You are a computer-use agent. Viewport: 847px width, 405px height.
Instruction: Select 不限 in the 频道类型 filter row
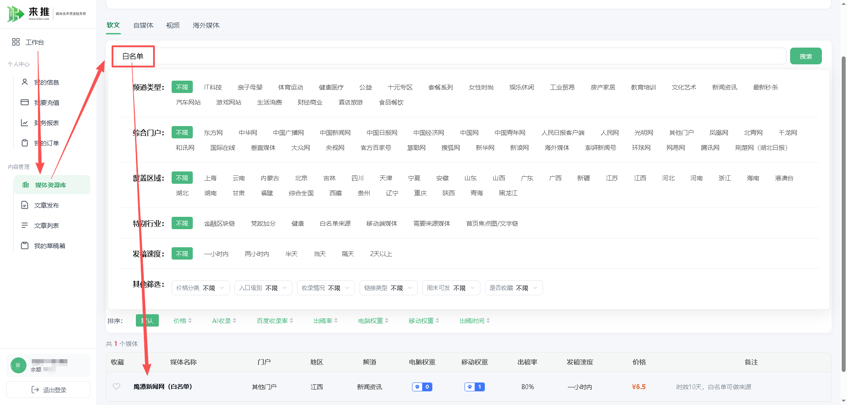(x=182, y=87)
